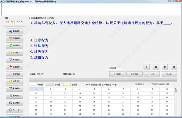Open 试题分析 question analysis

(15, 81)
